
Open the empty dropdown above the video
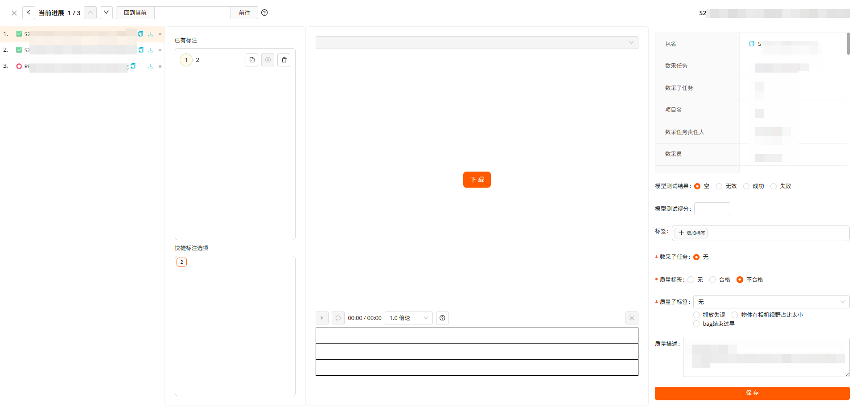click(x=477, y=43)
